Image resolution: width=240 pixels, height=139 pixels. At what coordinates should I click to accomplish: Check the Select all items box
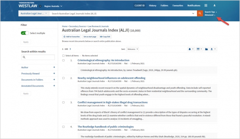[63, 56]
